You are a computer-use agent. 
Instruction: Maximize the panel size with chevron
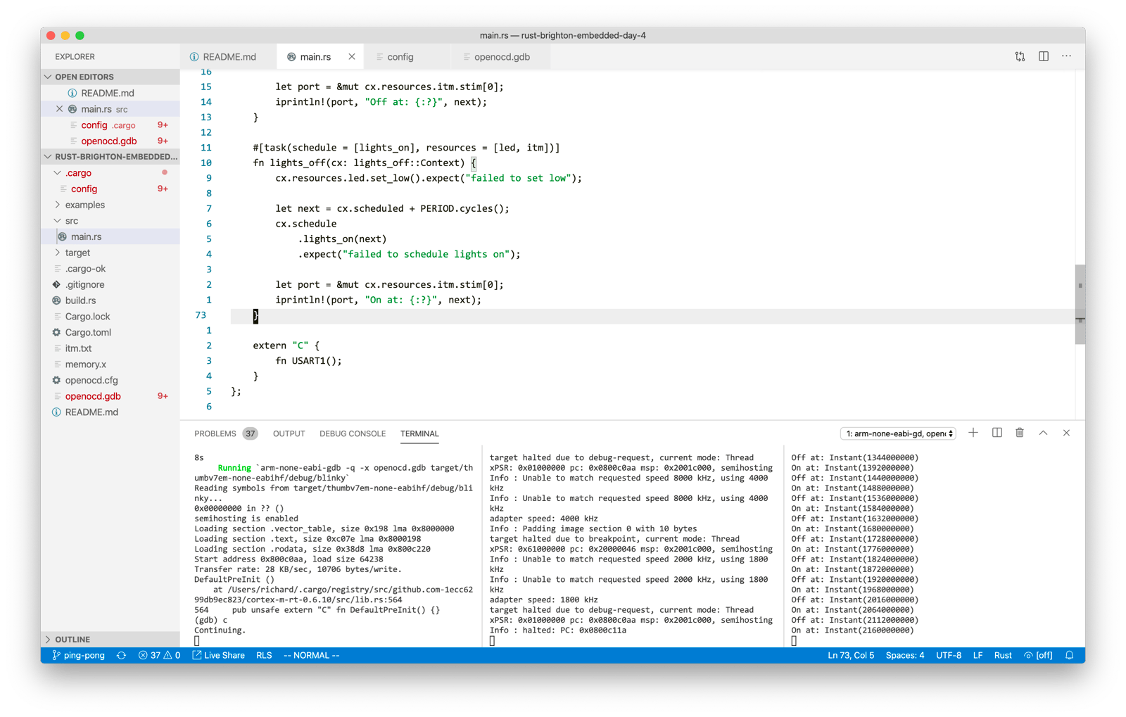pos(1043,433)
